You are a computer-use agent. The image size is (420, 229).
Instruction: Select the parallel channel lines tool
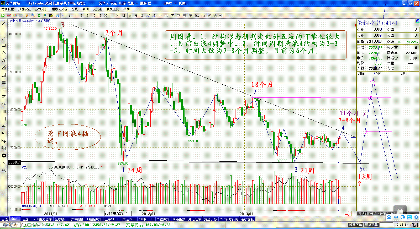coord(4,60)
